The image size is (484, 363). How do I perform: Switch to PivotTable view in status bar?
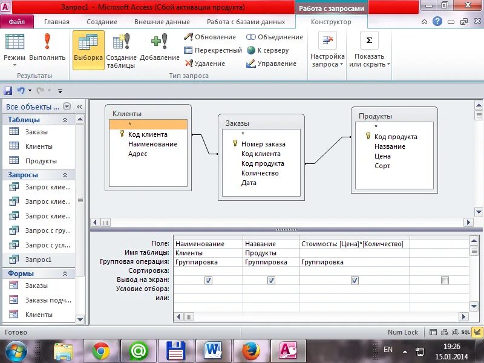click(444, 332)
